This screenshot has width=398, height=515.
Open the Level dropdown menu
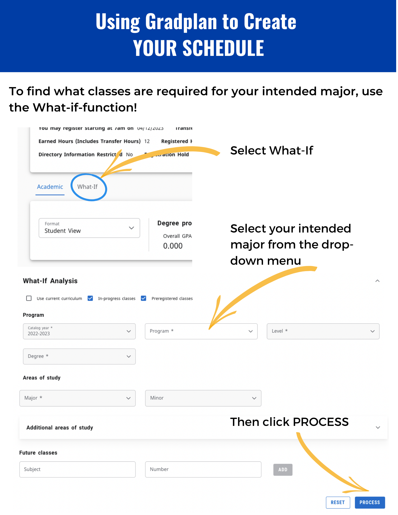click(x=323, y=331)
